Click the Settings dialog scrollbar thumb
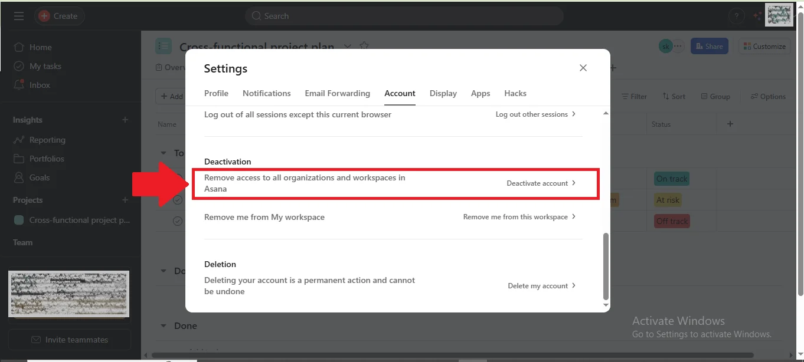804x362 pixels. point(605,266)
